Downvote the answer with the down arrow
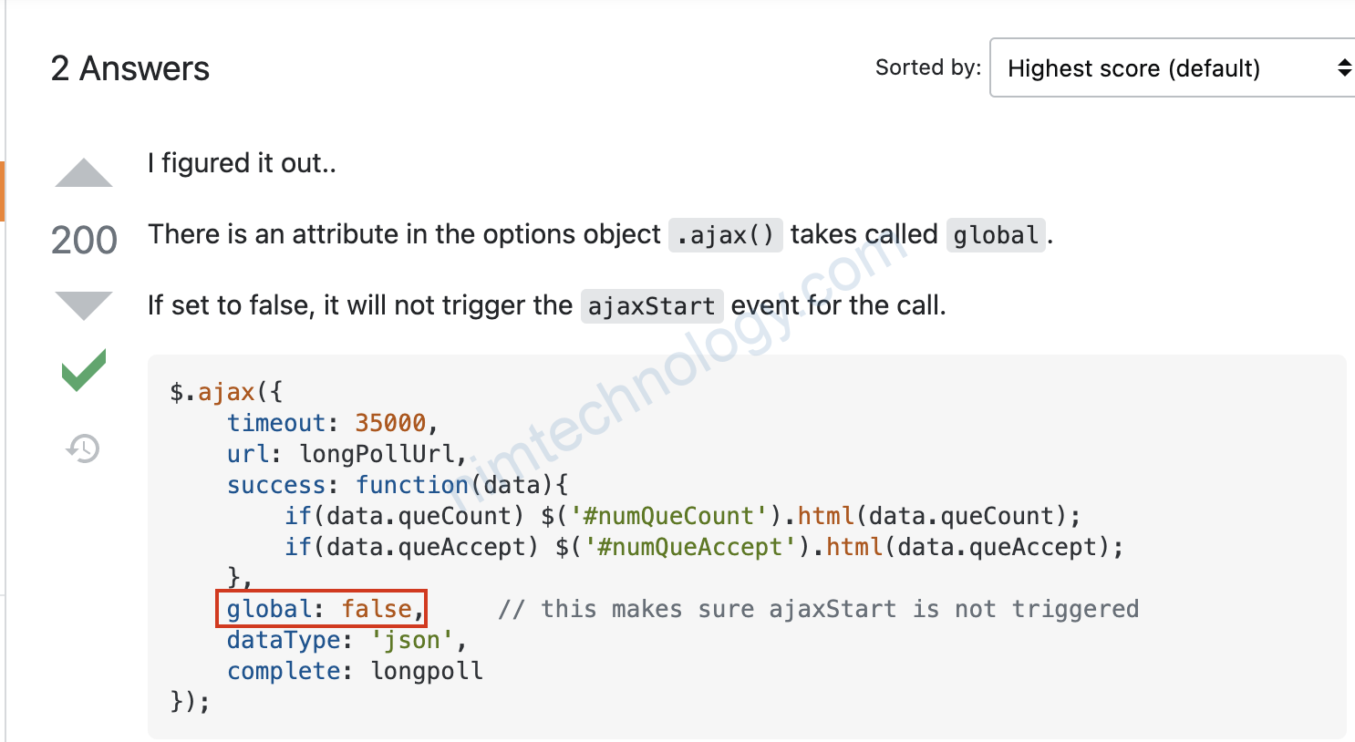The height and width of the screenshot is (742, 1355). [84, 305]
